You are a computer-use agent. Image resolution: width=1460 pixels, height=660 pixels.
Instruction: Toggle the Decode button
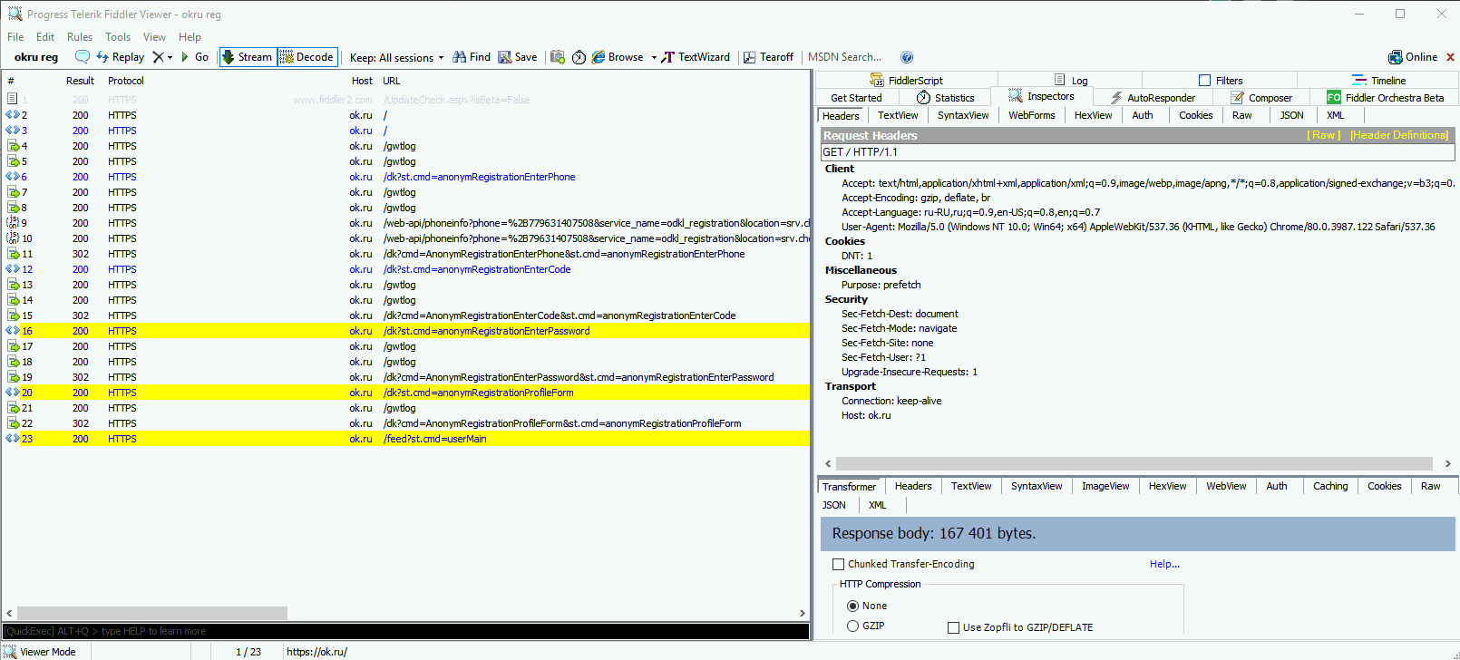point(307,57)
